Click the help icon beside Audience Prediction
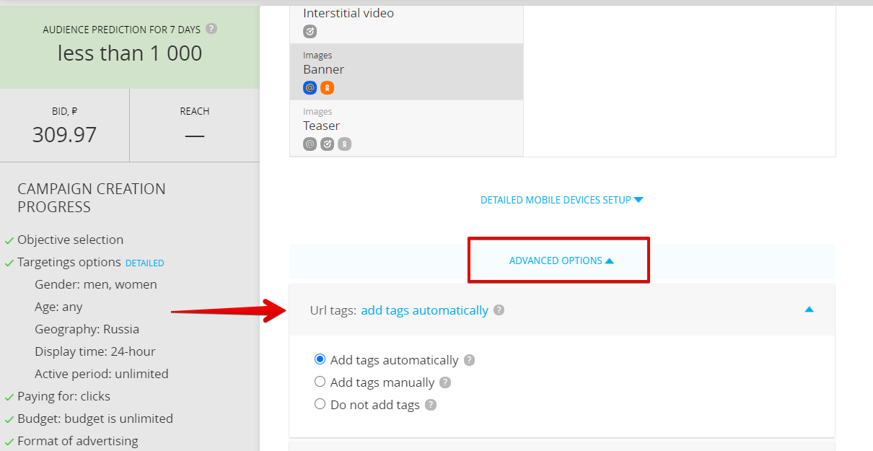Image resolution: width=873 pixels, height=451 pixels. coord(211,29)
